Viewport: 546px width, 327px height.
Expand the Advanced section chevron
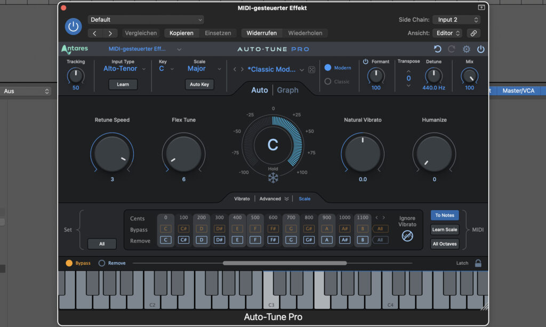click(286, 199)
